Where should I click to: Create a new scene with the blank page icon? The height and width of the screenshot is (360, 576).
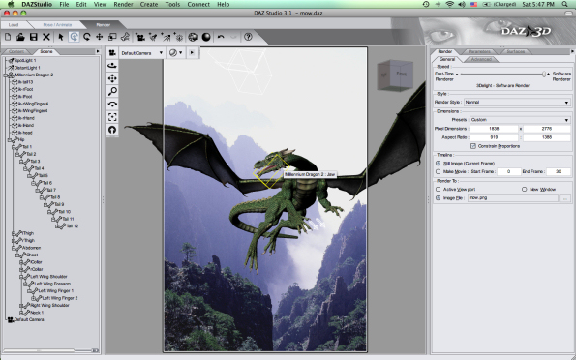click(8, 37)
